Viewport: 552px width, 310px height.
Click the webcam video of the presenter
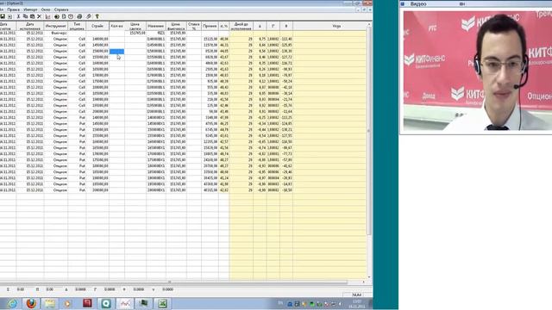tap(477, 71)
